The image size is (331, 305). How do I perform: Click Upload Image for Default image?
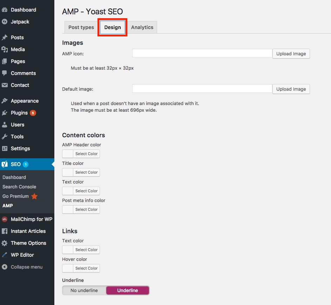click(x=291, y=89)
